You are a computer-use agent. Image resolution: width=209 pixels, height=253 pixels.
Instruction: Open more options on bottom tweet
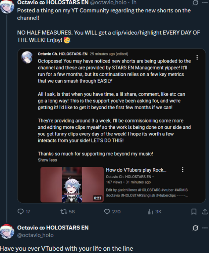coord(205,228)
